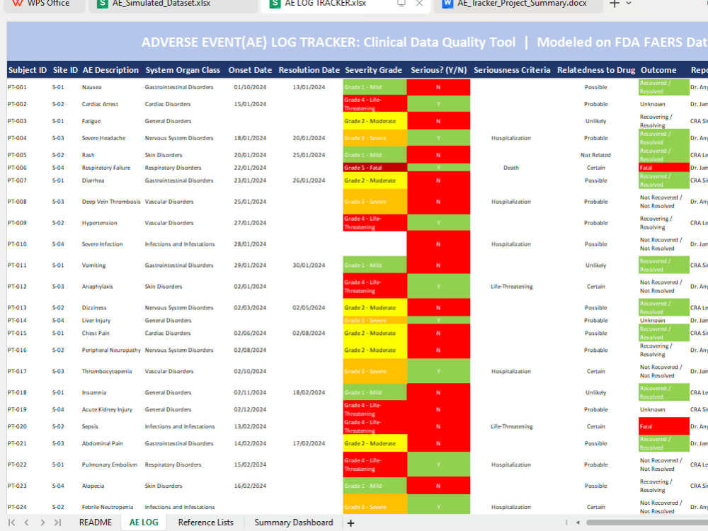Switch to AE_Tracker_Project_Summary.docx tab

518,4
